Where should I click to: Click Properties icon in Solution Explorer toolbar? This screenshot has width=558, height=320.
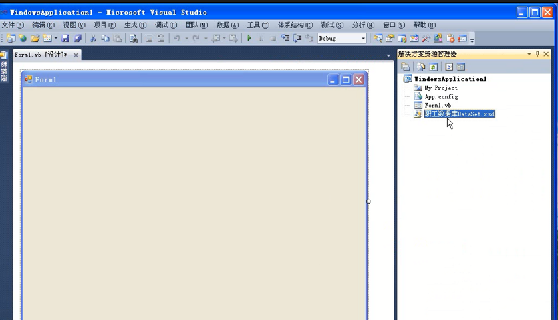point(406,67)
